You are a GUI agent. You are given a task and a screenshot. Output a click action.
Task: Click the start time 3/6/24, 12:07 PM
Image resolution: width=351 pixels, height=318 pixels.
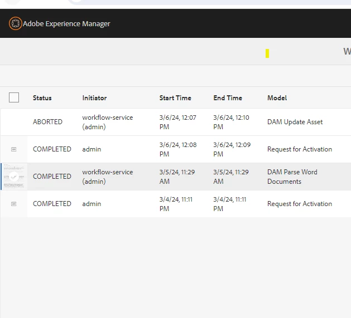pos(178,122)
